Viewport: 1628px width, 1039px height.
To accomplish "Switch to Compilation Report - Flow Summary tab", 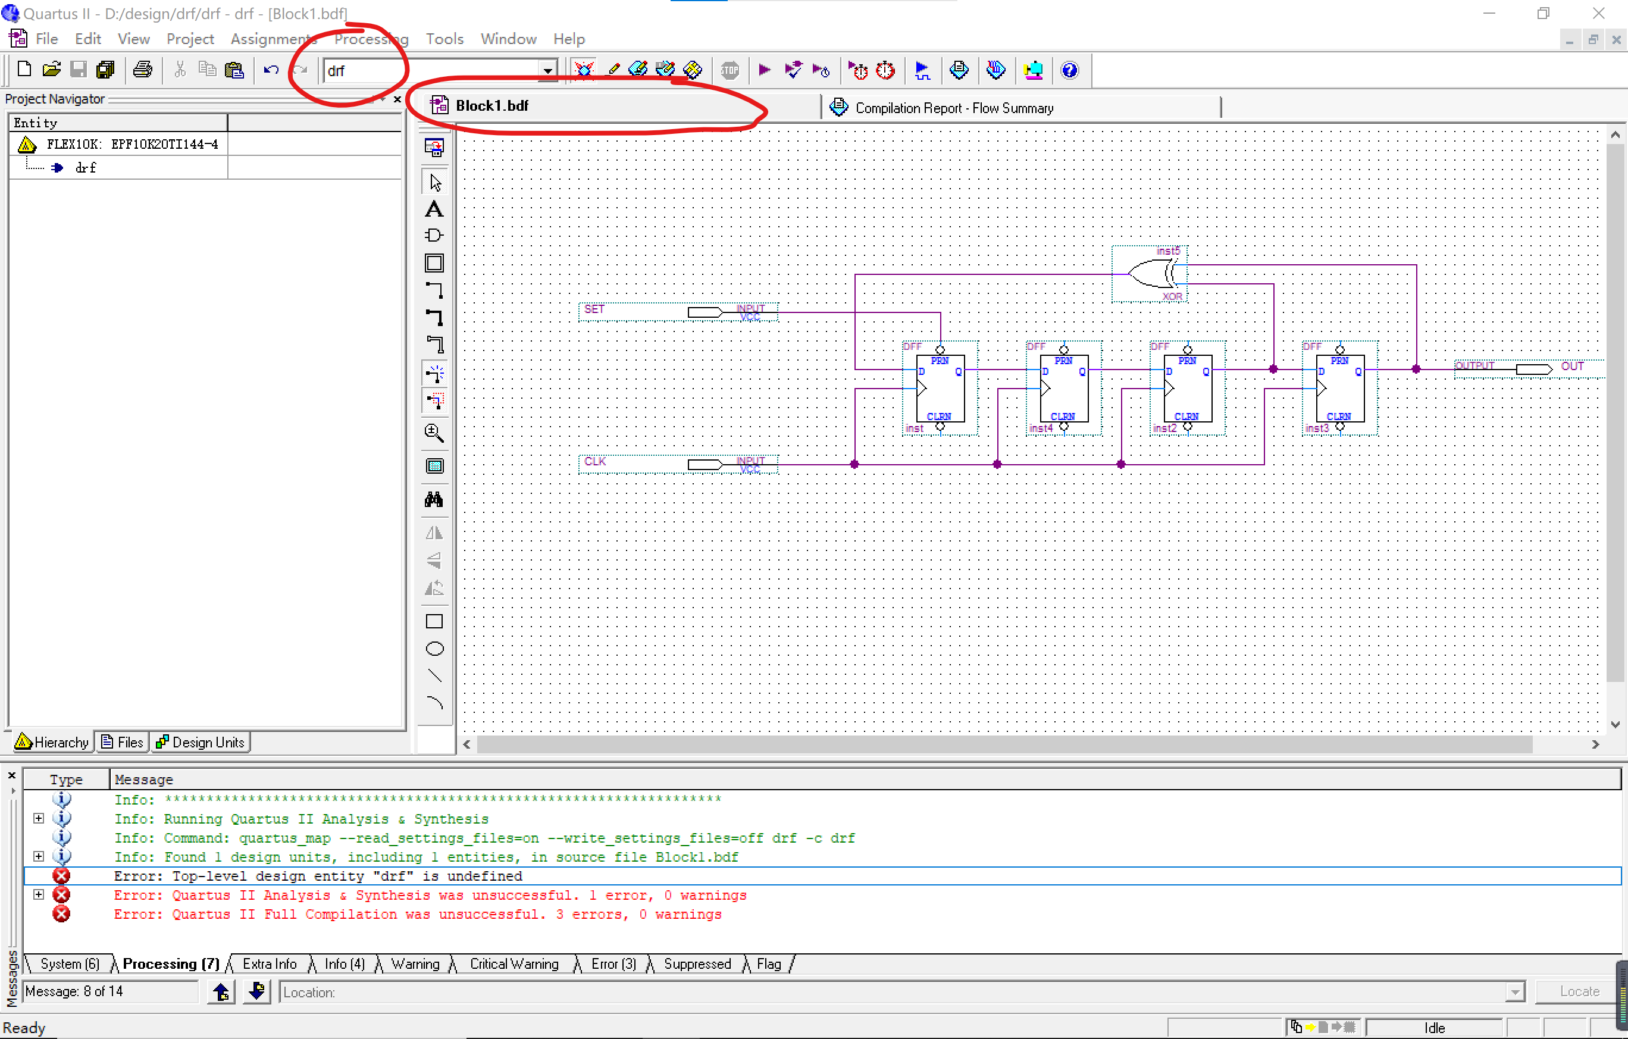I will 953,108.
